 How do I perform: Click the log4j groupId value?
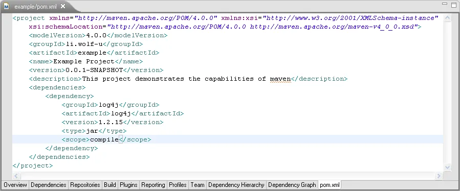click(108, 105)
